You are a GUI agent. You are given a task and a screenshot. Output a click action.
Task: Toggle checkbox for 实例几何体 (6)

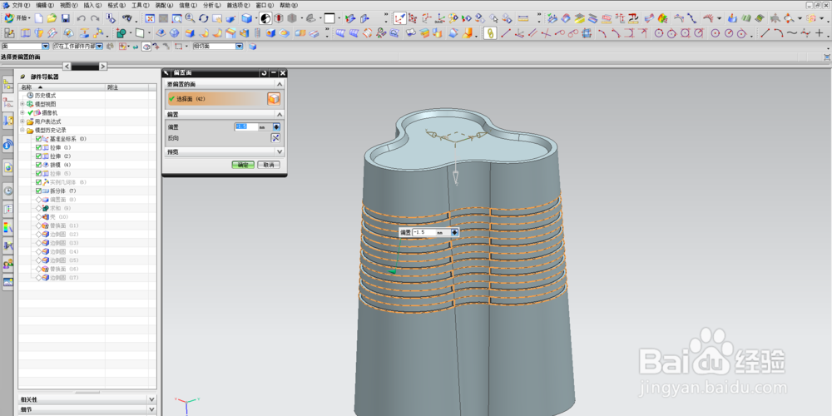(39, 182)
